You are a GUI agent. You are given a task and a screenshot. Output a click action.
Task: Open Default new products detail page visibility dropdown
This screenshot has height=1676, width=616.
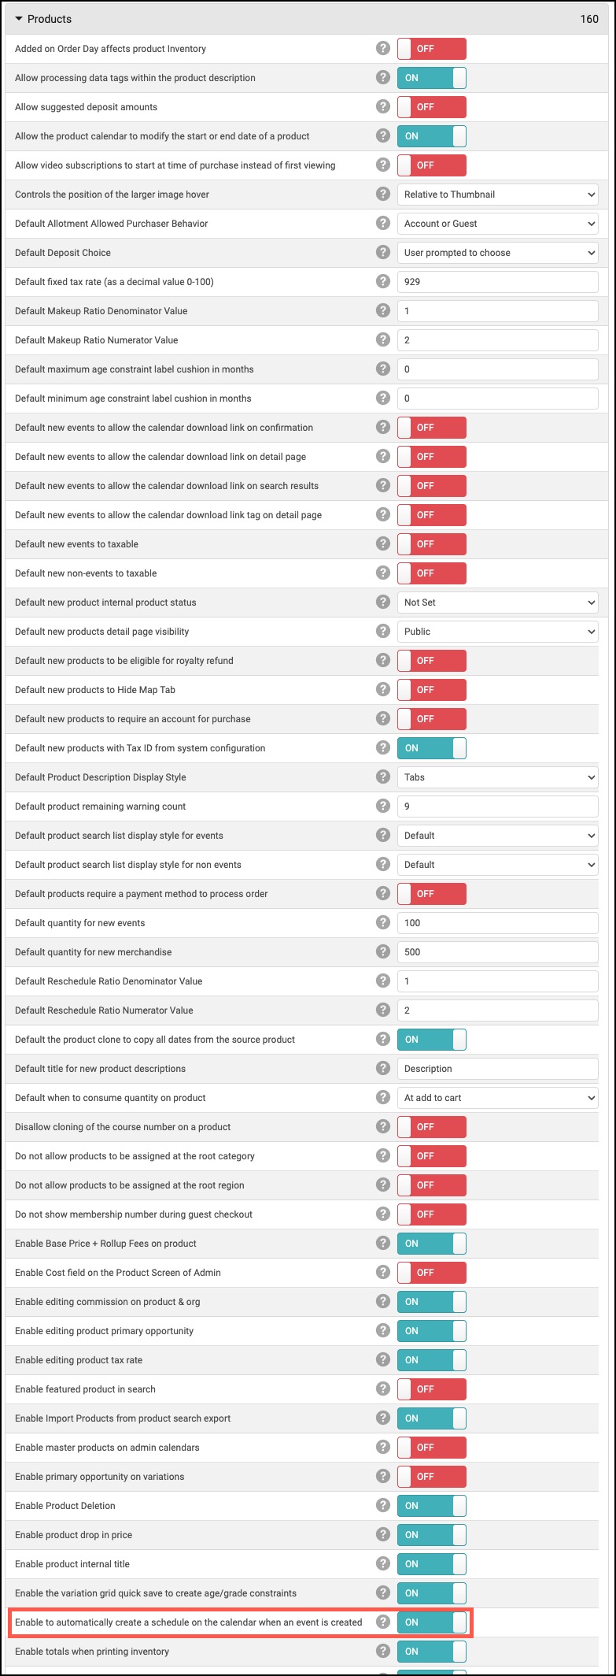498,632
